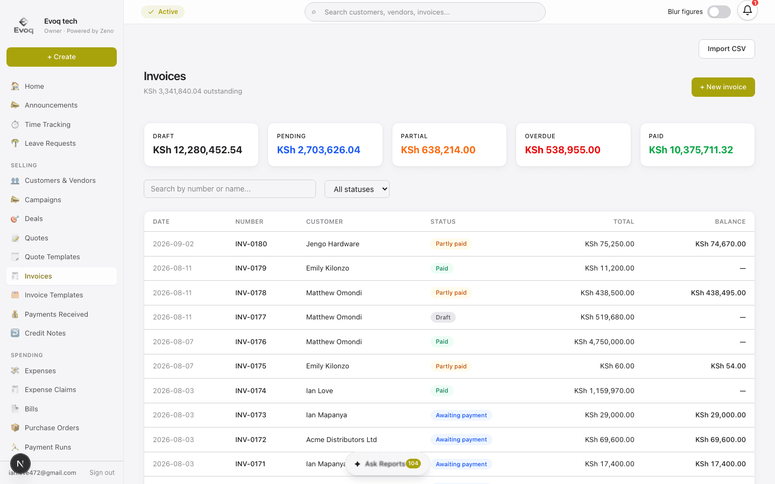
Task: Click Partly paid badge on INV-0175
Action: [x=451, y=366]
